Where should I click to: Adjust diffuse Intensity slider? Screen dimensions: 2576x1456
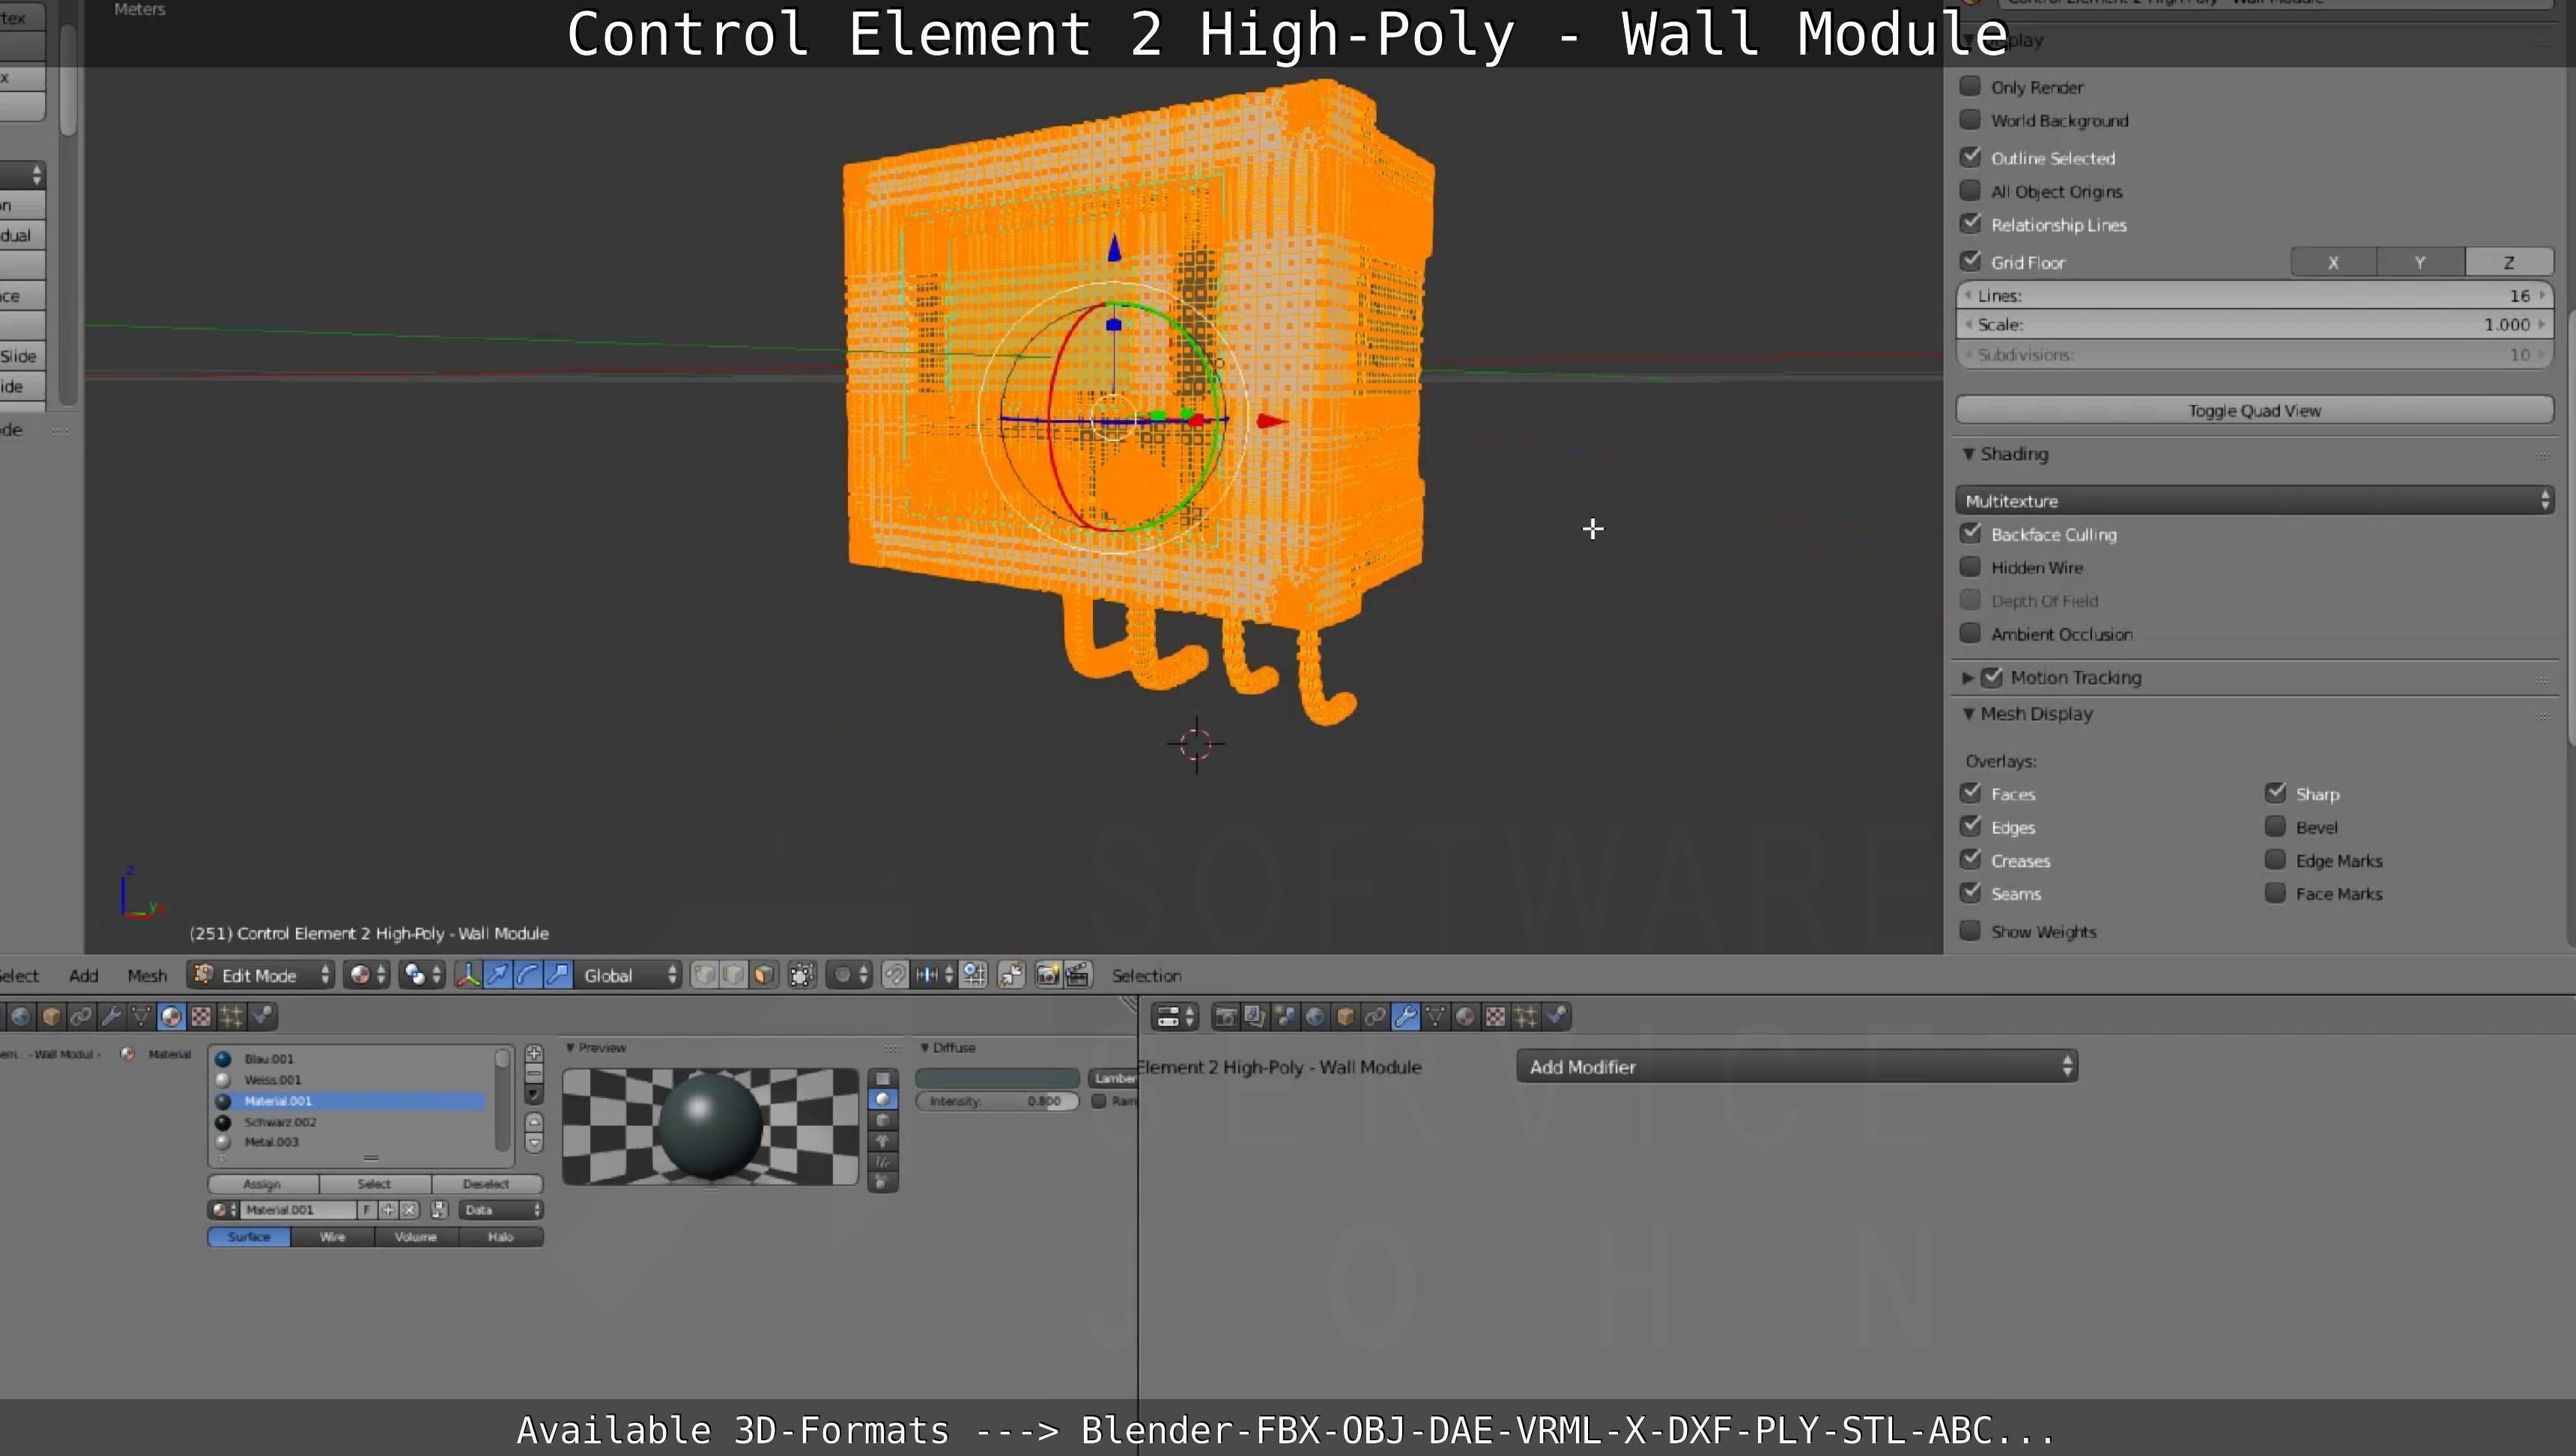tap(997, 1100)
